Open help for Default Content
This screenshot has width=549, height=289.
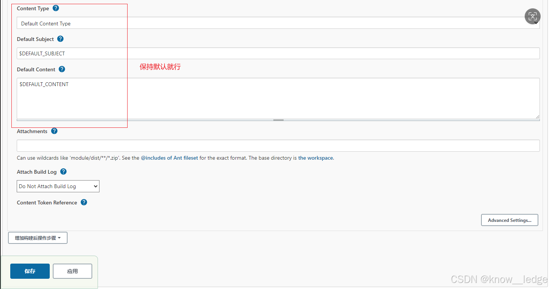[62, 69]
